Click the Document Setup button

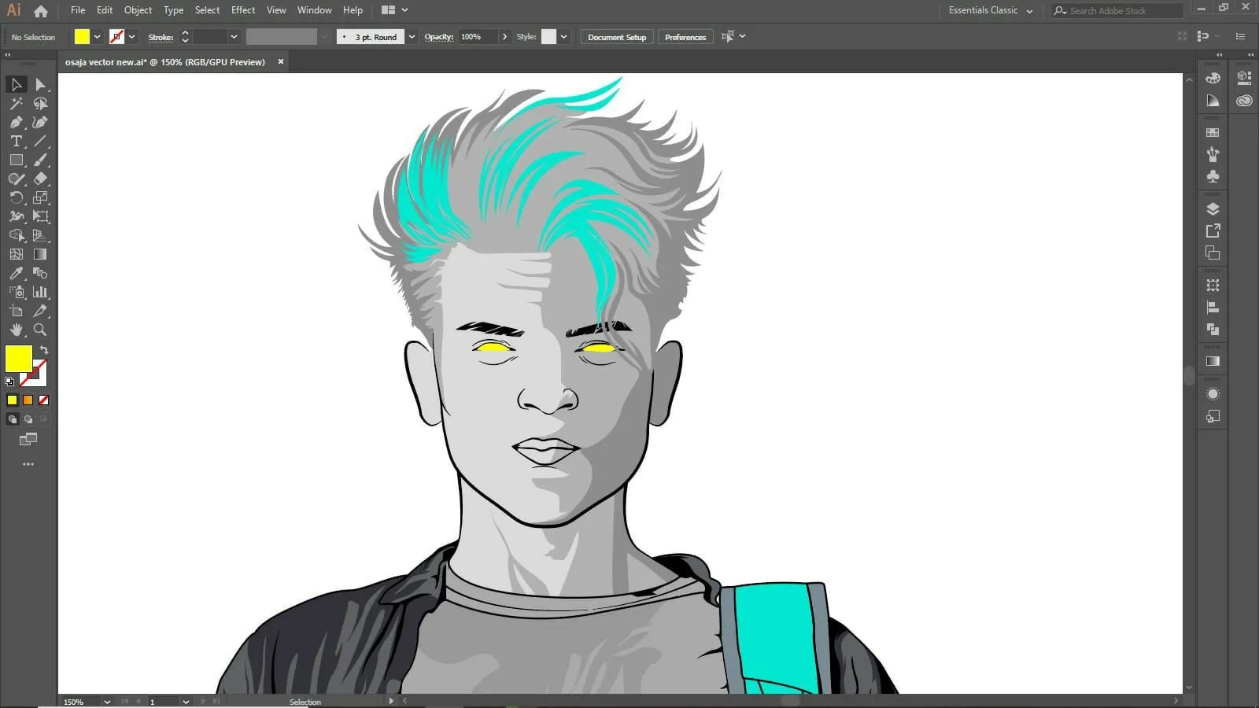[x=616, y=37]
